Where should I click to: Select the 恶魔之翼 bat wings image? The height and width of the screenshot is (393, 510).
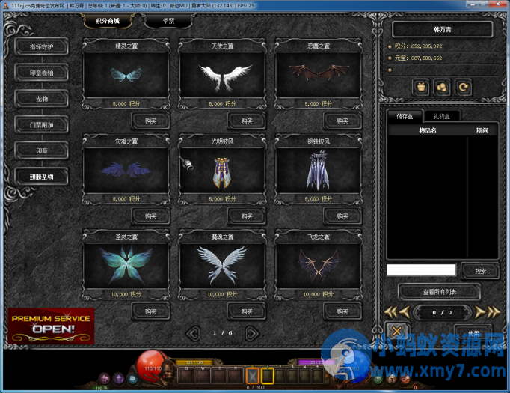[318, 75]
